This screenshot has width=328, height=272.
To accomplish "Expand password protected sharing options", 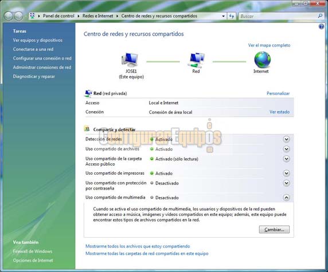I will [286, 183].
